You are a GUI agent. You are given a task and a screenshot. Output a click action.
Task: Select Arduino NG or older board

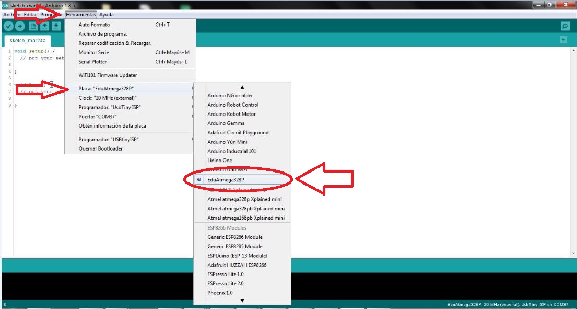(242, 95)
